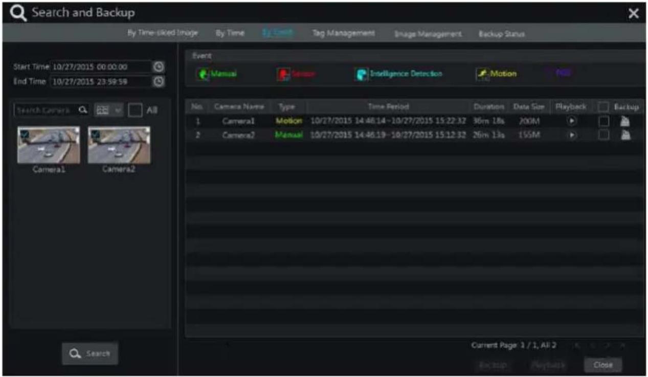Viewport: 648px width, 377px height.
Task: Click the 36m 18s duration cell
Action: coord(488,121)
